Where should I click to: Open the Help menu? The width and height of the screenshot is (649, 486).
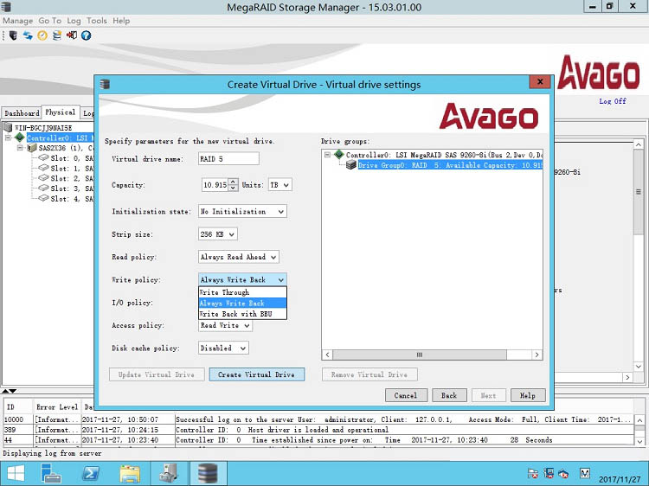[x=121, y=21]
